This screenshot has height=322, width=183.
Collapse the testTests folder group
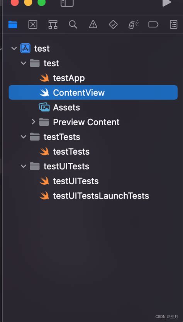(x=24, y=137)
